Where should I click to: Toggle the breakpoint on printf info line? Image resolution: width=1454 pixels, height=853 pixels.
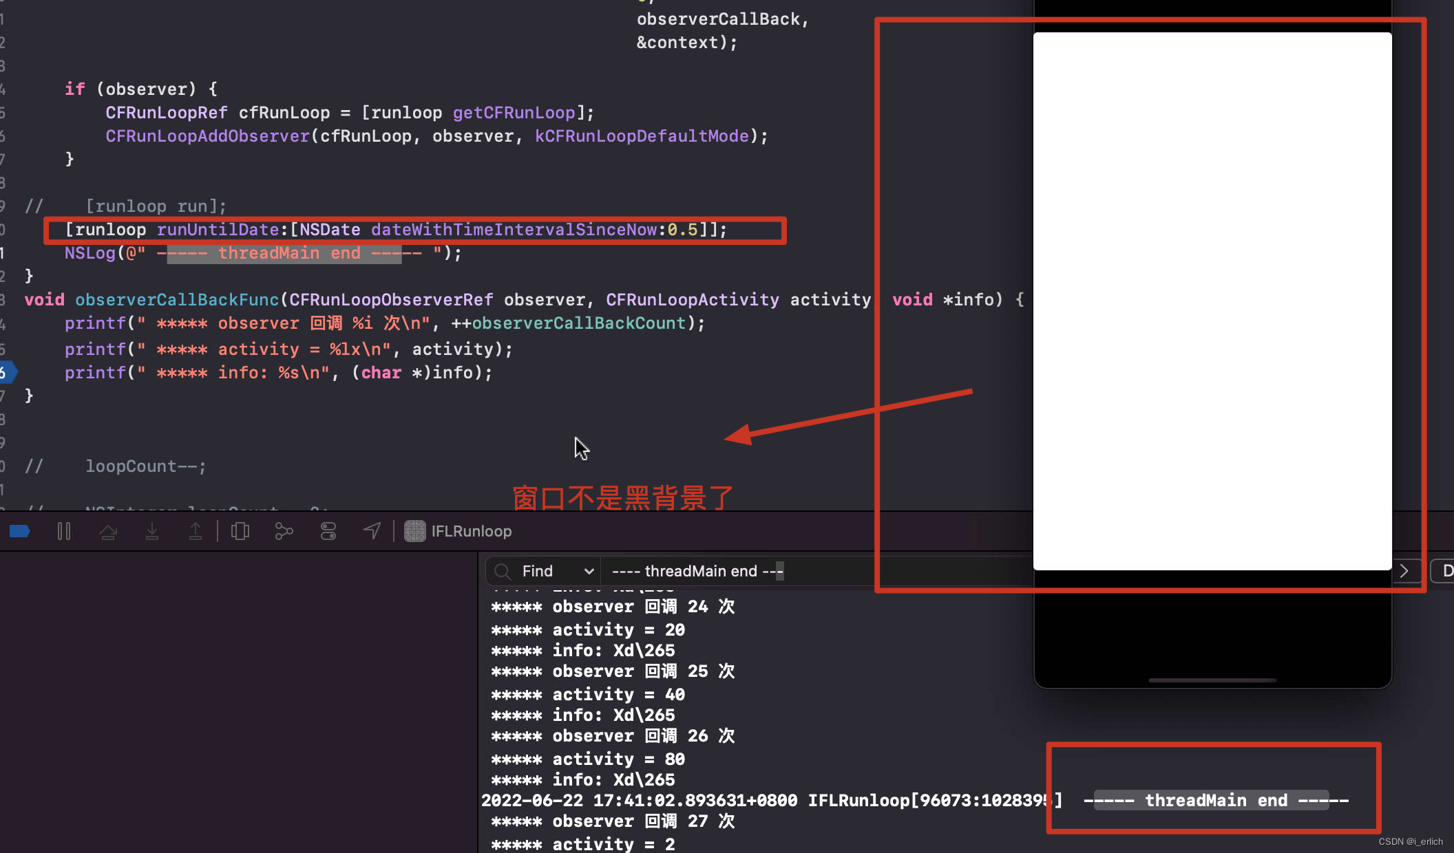tap(7, 373)
